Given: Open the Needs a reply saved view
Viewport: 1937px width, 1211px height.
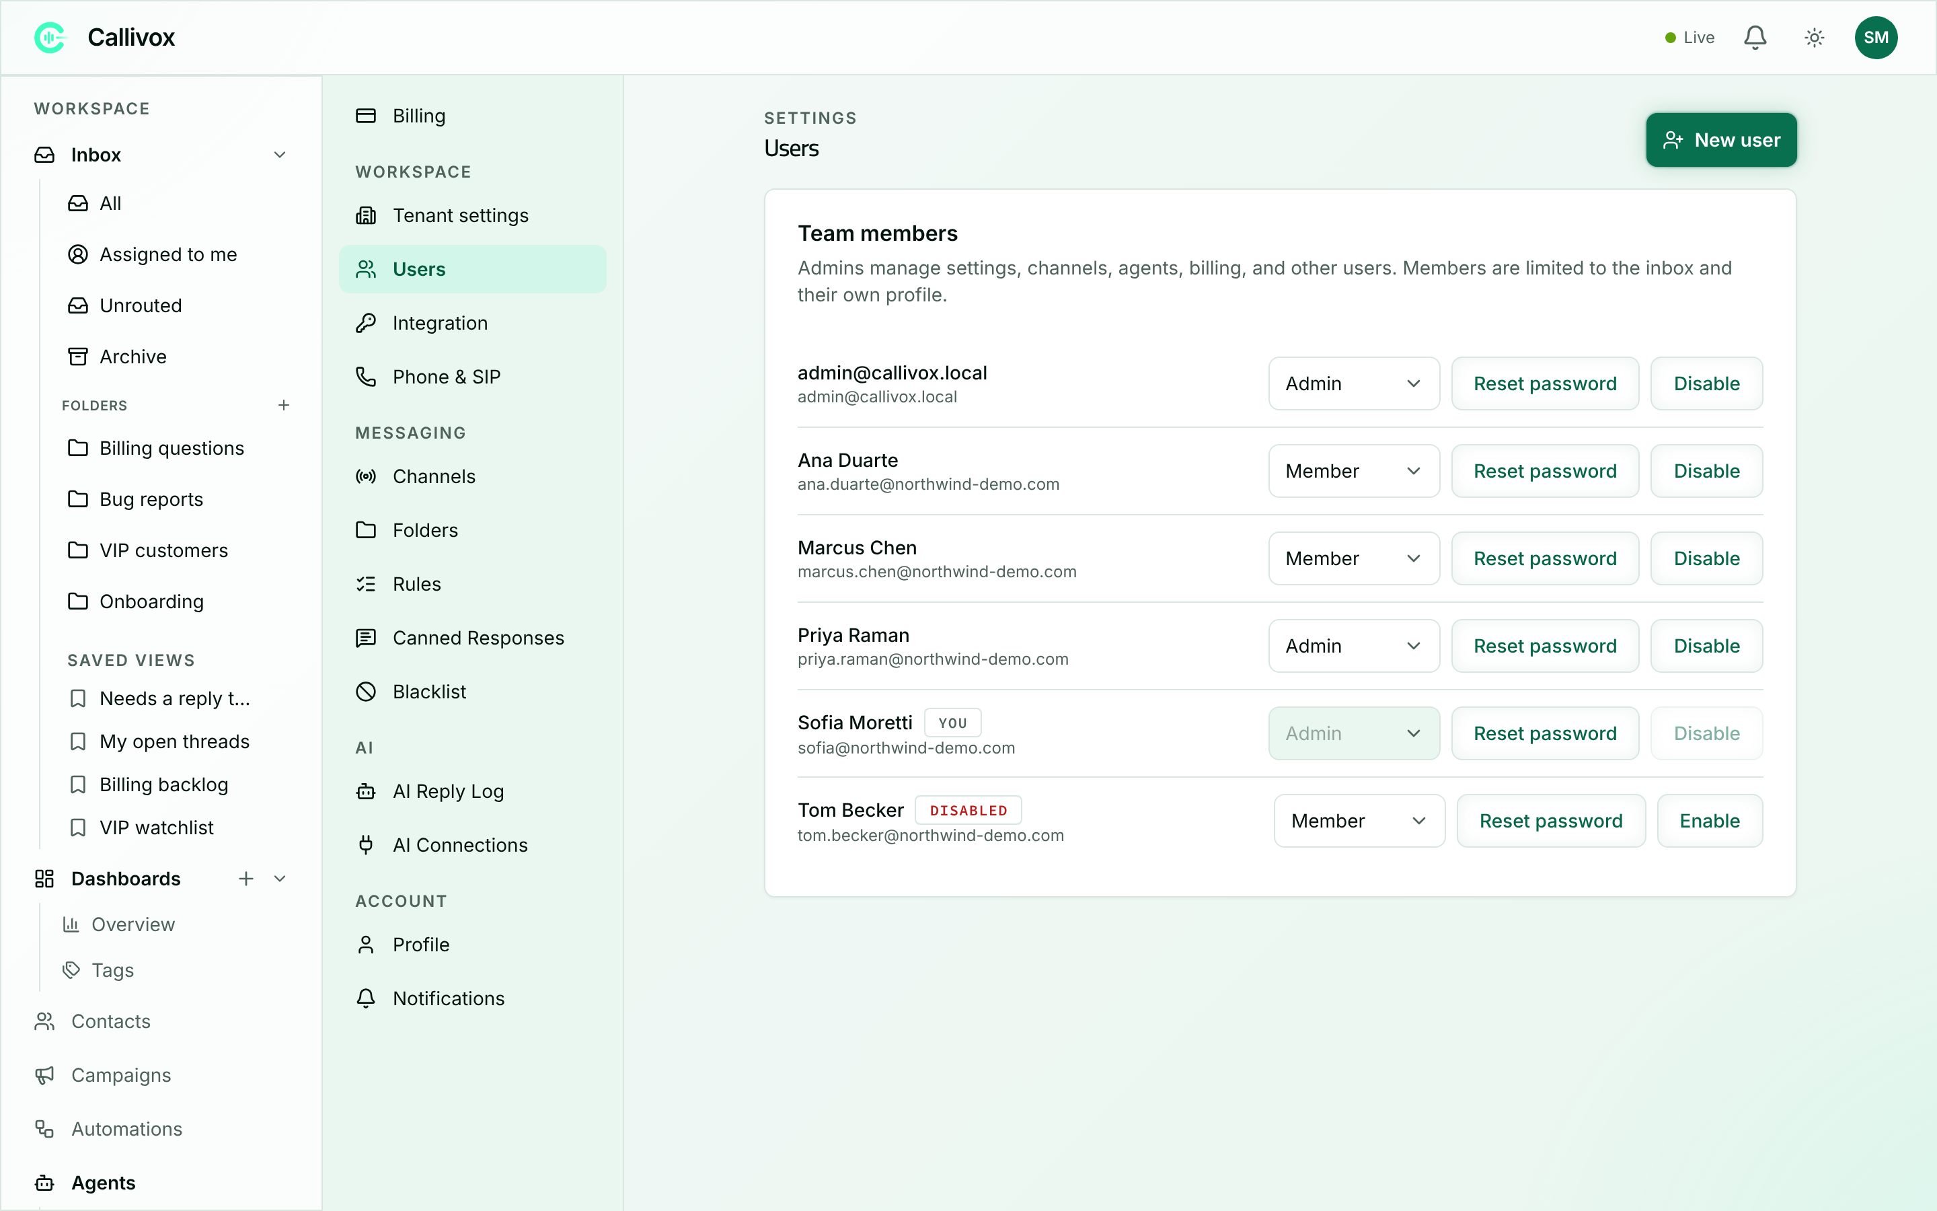Looking at the screenshot, I should 174,698.
